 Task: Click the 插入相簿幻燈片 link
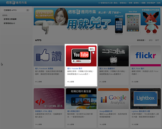[x=73, y=111]
